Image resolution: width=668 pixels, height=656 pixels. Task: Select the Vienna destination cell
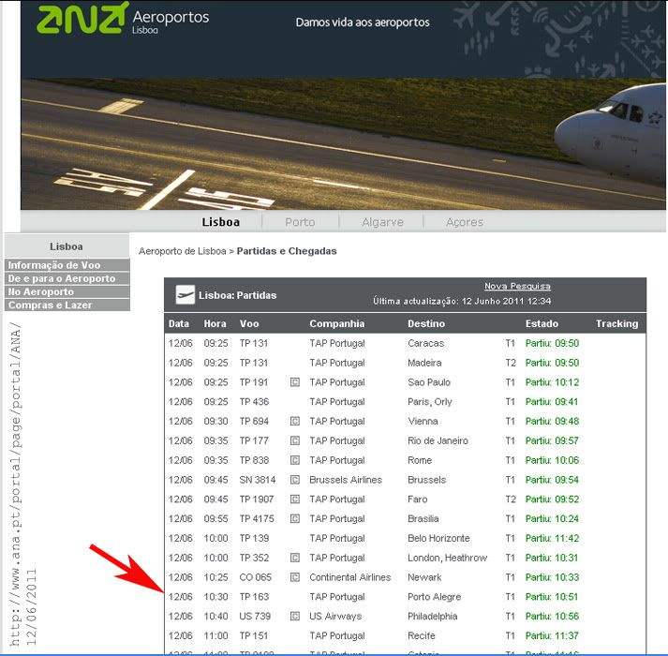point(423,421)
